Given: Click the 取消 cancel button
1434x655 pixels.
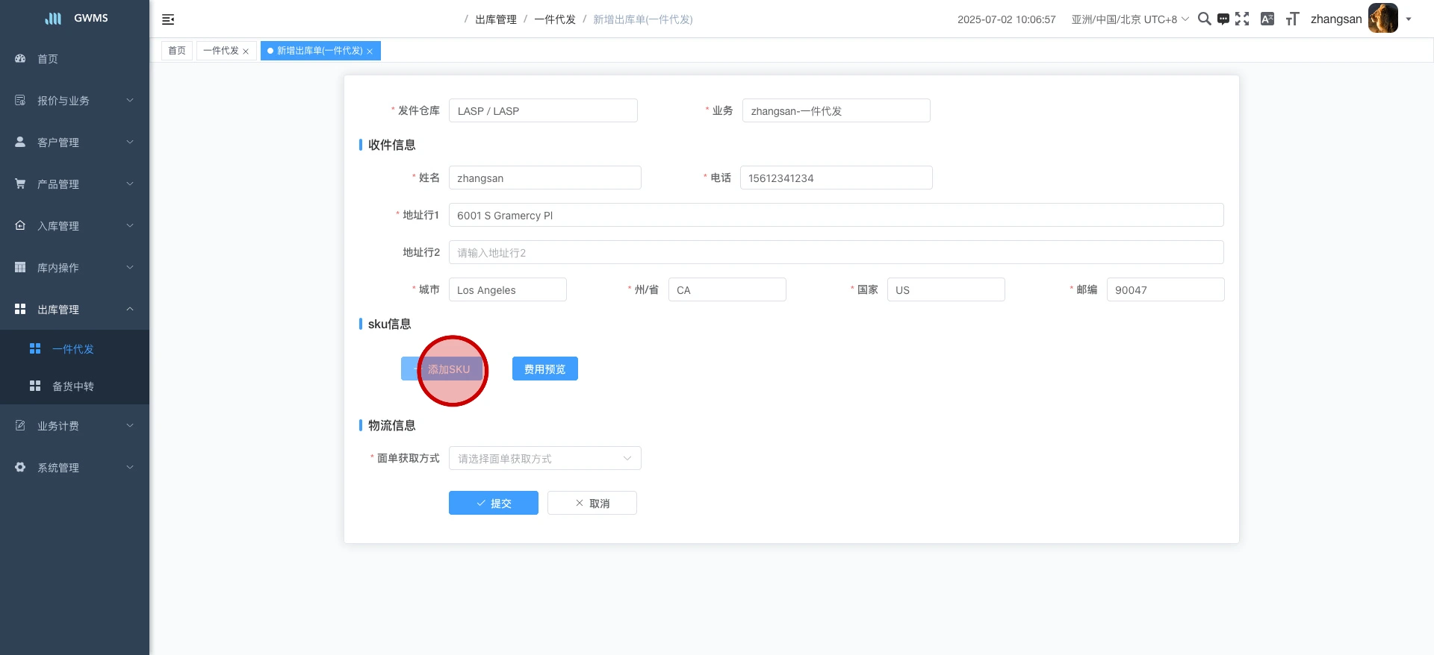Looking at the screenshot, I should pyautogui.click(x=592, y=504).
